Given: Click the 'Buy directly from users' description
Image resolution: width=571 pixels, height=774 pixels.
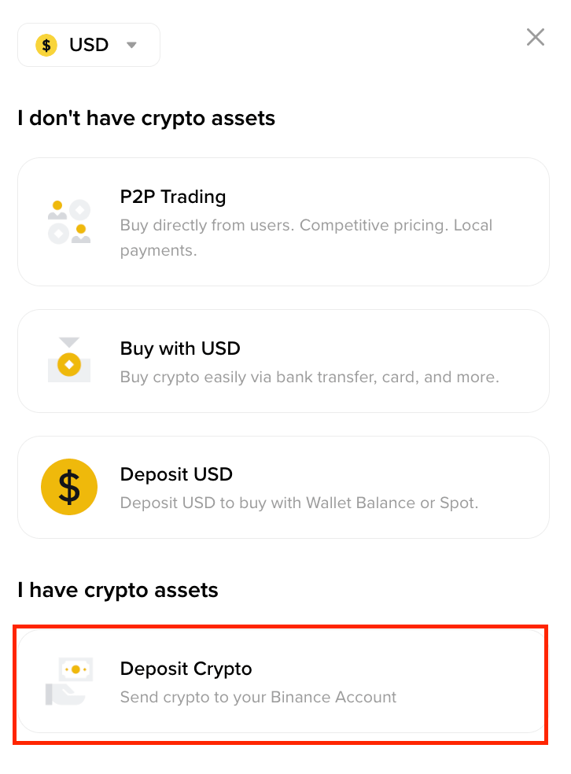Looking at the screenshot, I should click(x=306, y=238).
